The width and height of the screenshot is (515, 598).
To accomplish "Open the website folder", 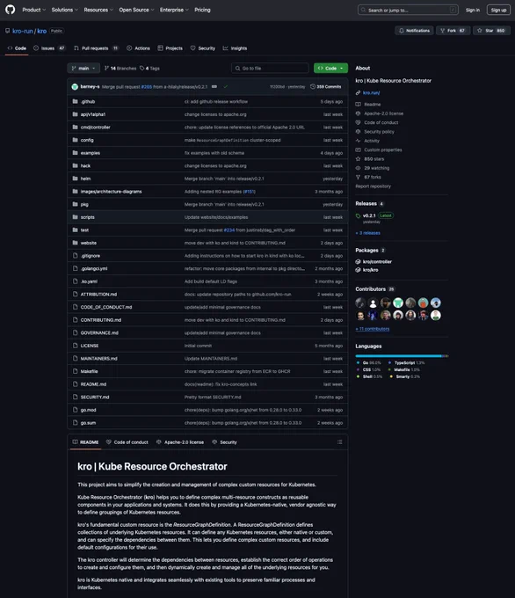I will coord(89,243).
